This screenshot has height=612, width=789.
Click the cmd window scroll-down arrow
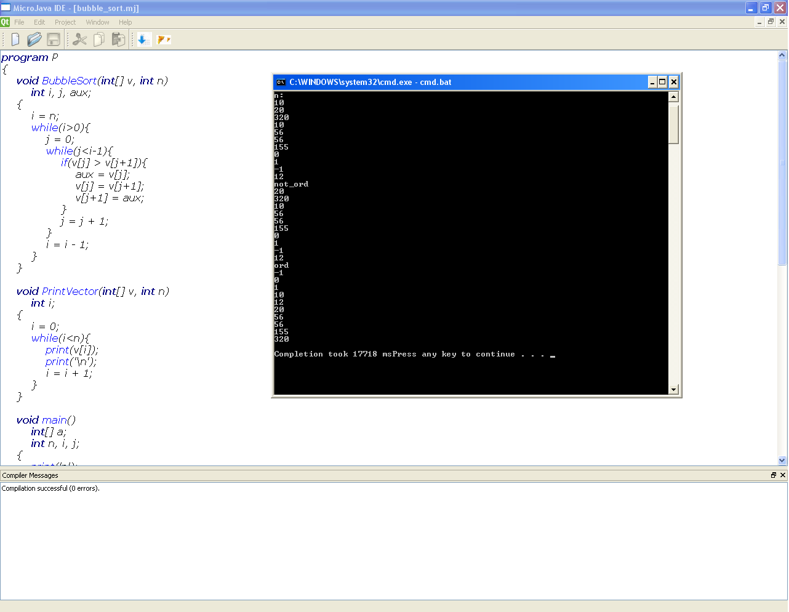click(673, 389)
